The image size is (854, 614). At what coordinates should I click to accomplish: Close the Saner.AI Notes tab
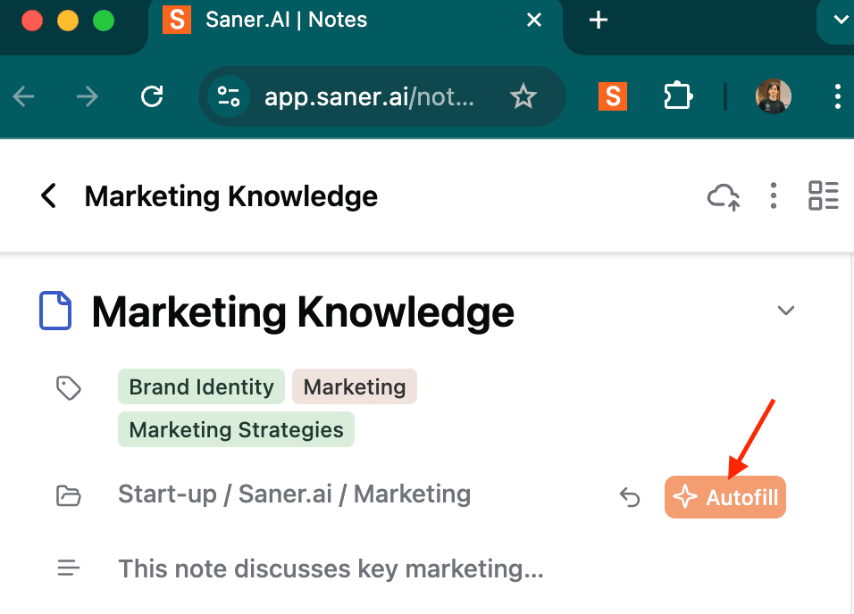(x=534, y=21)
